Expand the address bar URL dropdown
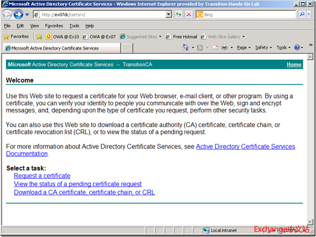The width and height of the screenshot is (316, 237). 169,14
